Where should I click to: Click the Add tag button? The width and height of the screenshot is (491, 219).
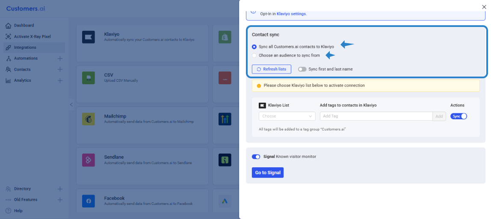tap(439, 116)
